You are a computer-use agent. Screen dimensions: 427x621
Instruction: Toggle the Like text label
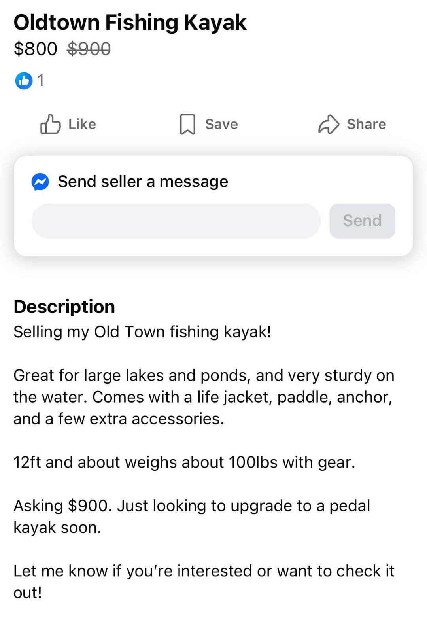tap(82, 124)
